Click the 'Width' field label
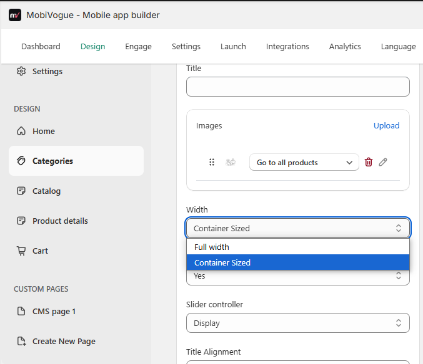 pos(197,209)
